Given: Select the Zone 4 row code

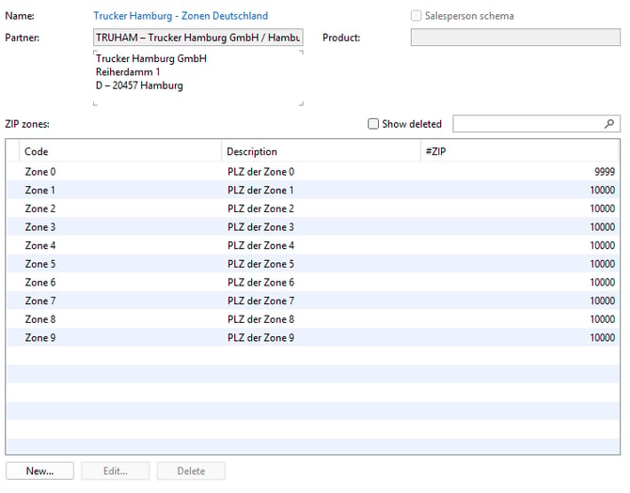Looking at the screenshot, I should tap(40, 245).
